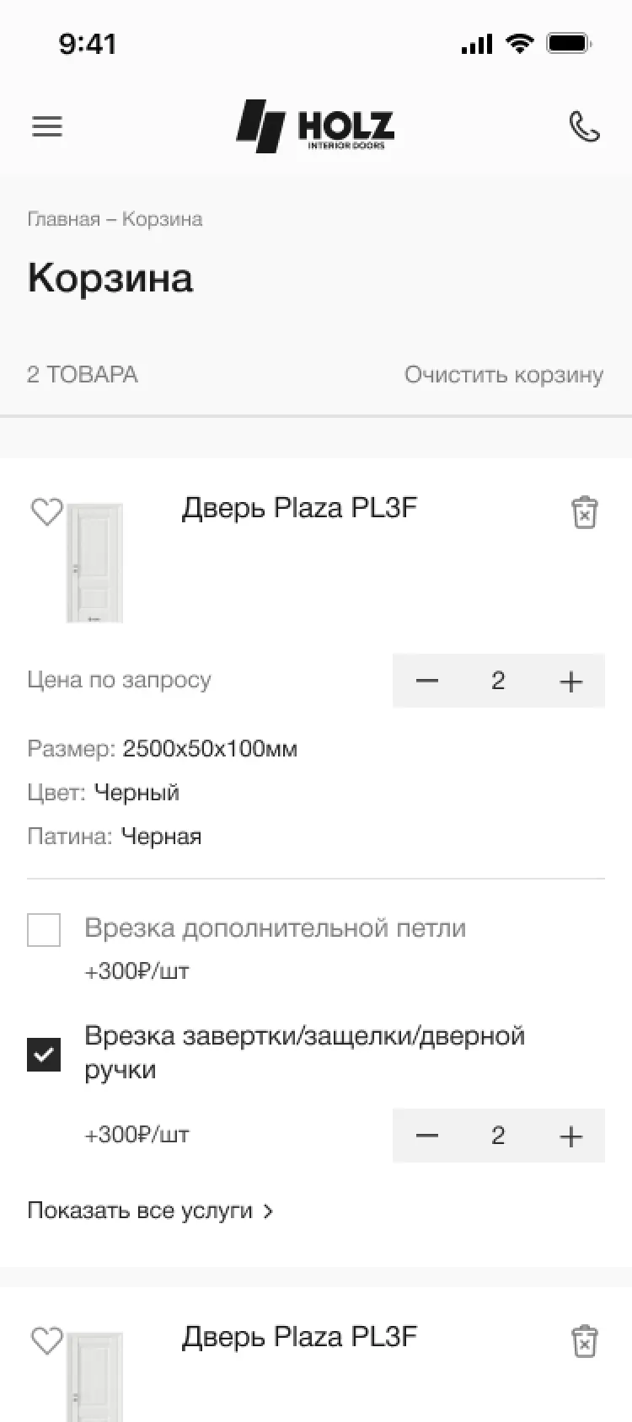Screen dimensions: 632x1422
Task: Click "Очистить корзину"
Action: click(503, 374)
